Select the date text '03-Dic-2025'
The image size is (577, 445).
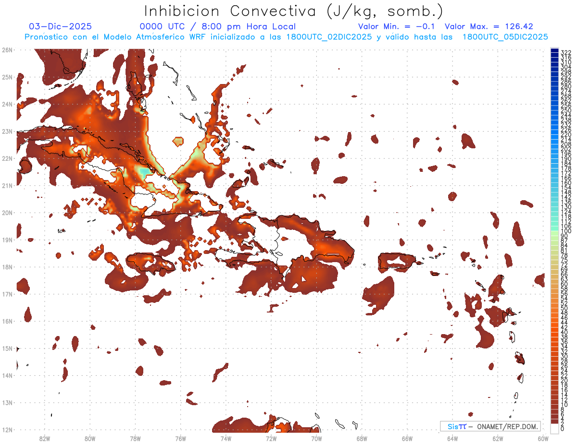[x=60, y=26]
